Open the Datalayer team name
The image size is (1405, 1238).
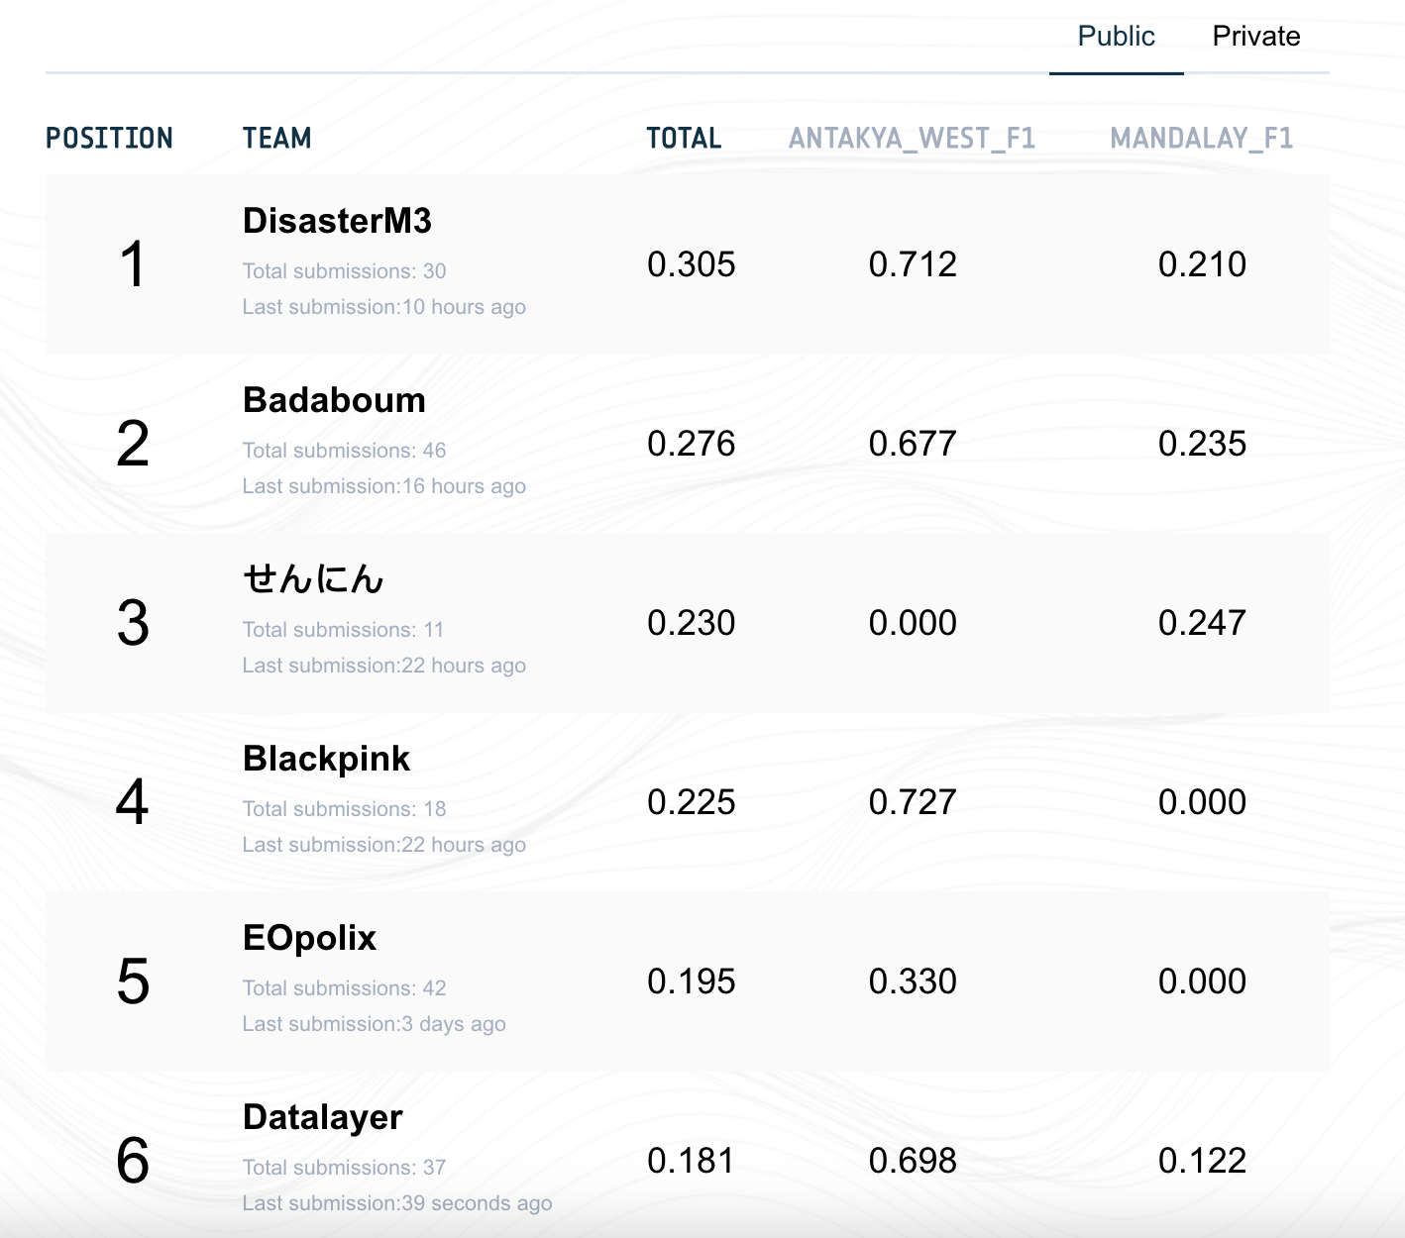[322, 1117]
